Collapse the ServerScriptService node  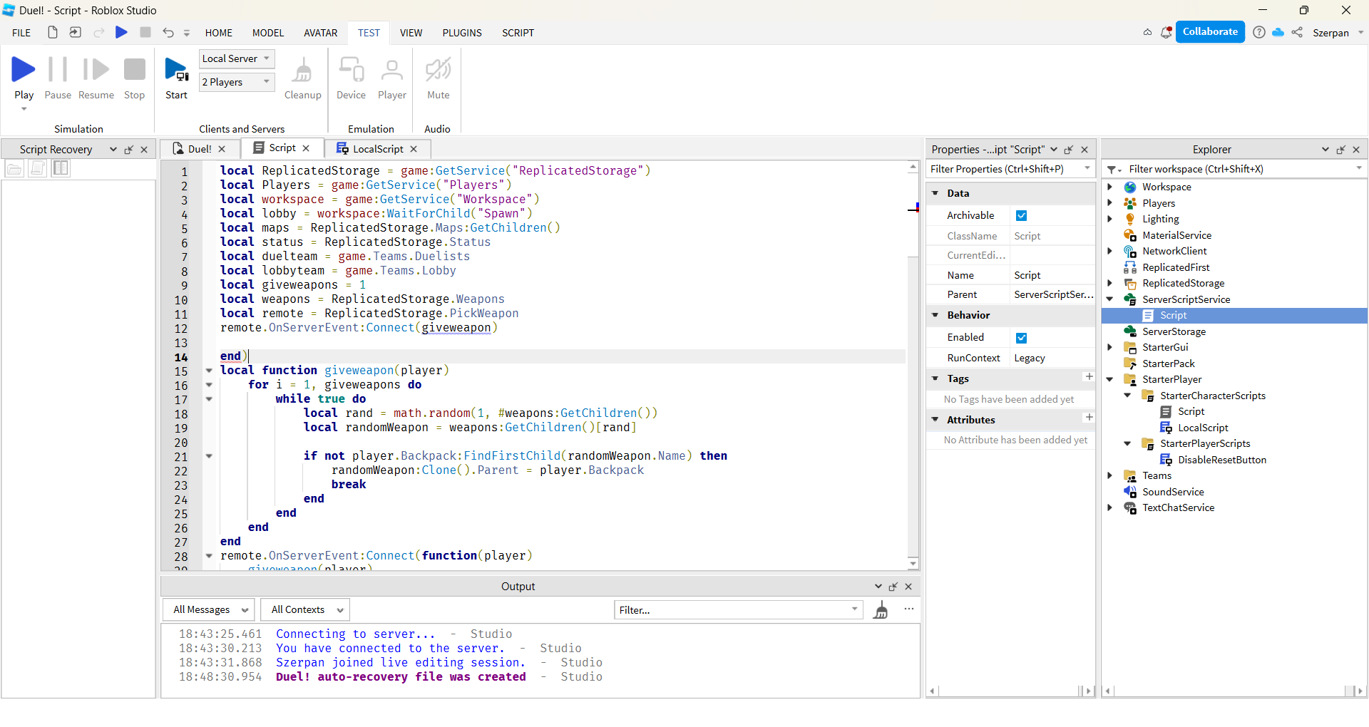[x=1109, y=299]
